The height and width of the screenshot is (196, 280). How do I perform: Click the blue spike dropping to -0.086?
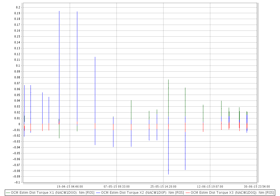168,152
